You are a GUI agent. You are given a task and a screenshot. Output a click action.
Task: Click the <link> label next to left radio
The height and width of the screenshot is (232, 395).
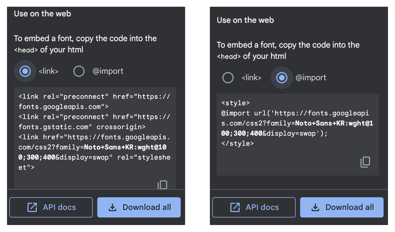point(49,71)
